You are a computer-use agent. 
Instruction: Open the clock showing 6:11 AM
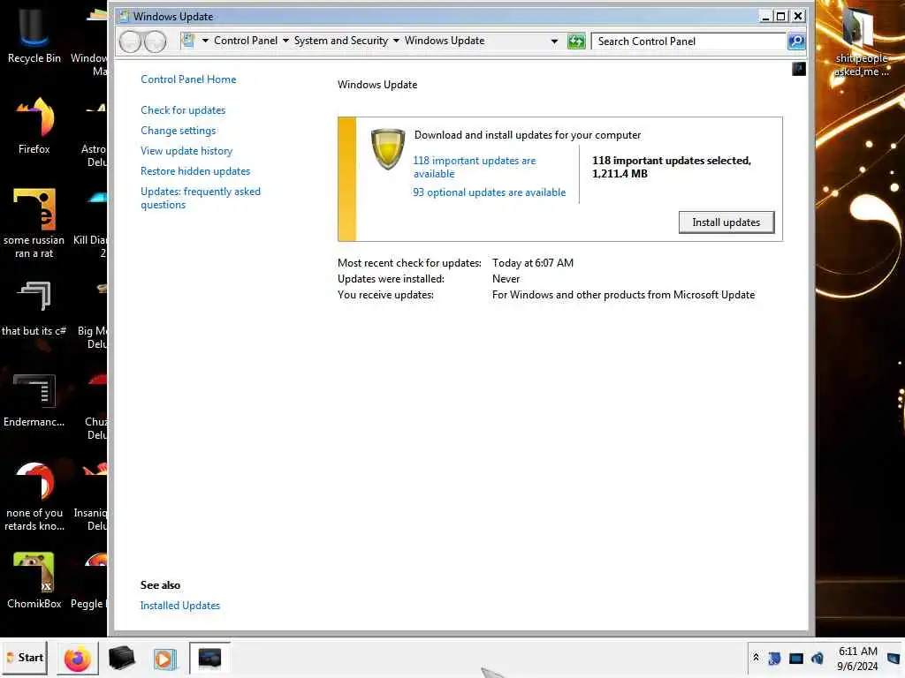[857, 659]
